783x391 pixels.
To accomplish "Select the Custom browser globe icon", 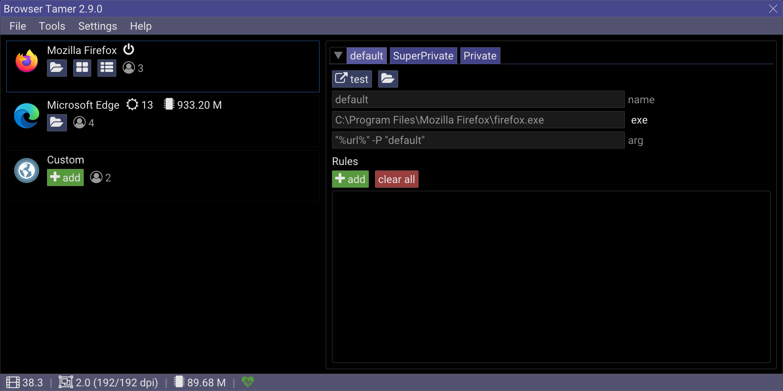I will pyautogui.click(x=27, y=170).
